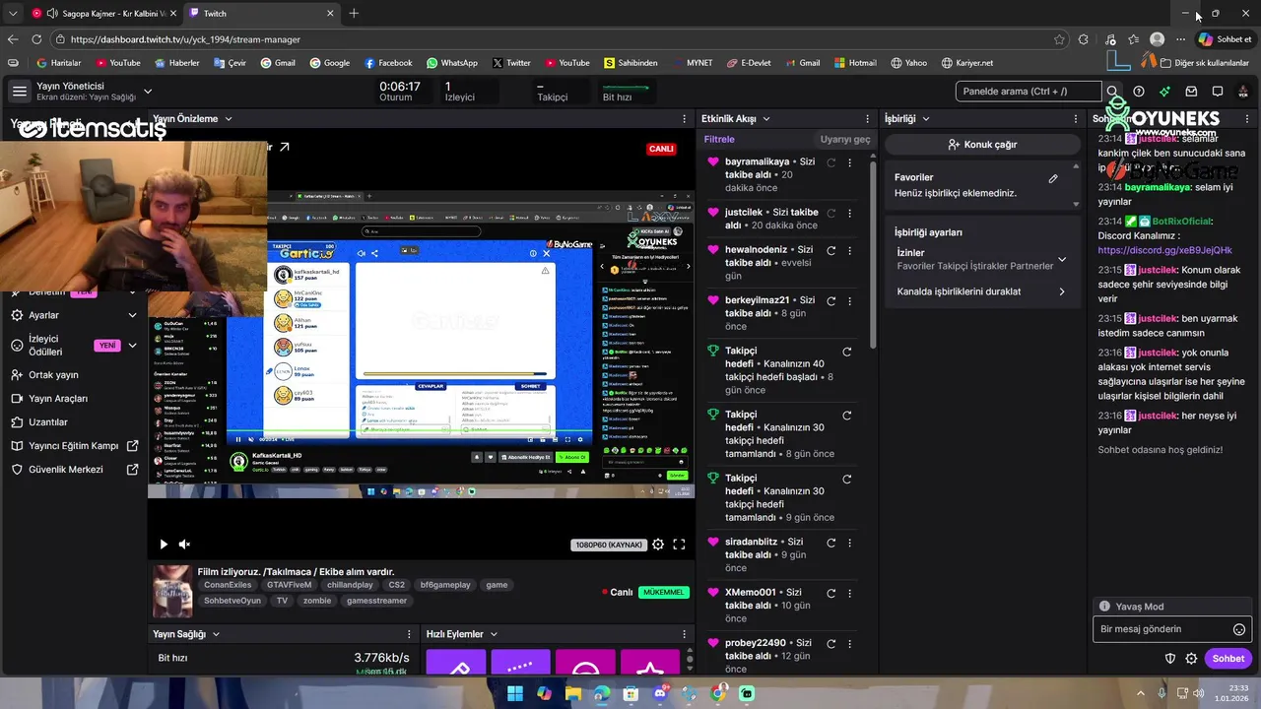This screenshot has height=709, width=1261.
Task: Open Etkinlik Akışı panel three-dot options
Action: (x=867, y=119)
